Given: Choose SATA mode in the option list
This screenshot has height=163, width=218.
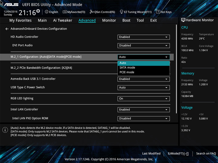Looking at the screenshot, I should pyautogui.click(x=144, y=68).
